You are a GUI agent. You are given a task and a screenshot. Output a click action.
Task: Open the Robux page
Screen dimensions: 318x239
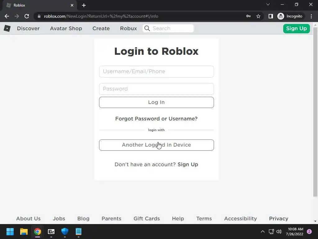(128, 28)
